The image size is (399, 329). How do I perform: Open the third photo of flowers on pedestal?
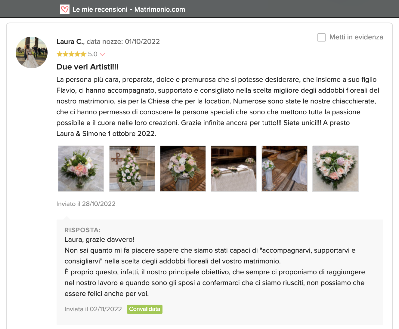[183, 169]
